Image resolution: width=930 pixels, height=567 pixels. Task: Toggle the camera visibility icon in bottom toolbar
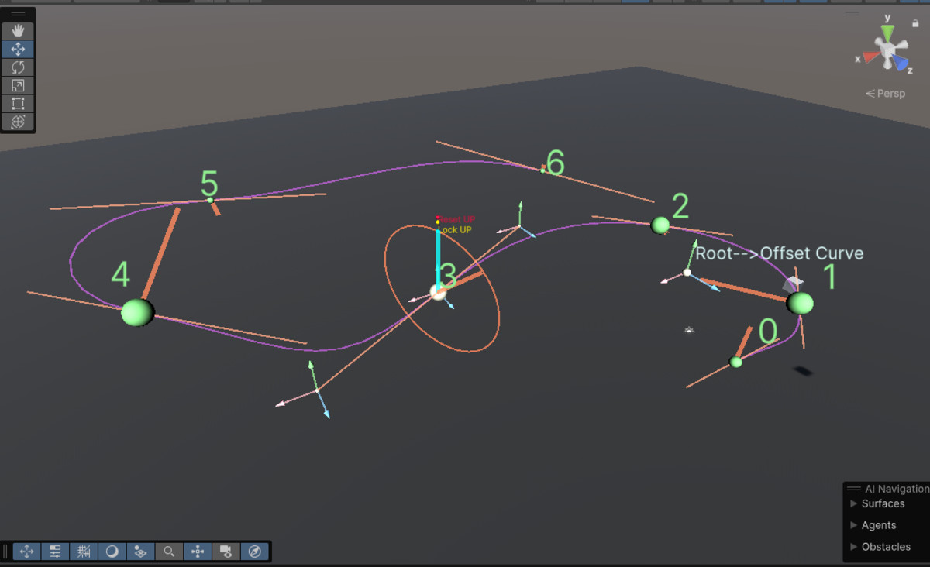pyautogui.click(x=226, y=552)
